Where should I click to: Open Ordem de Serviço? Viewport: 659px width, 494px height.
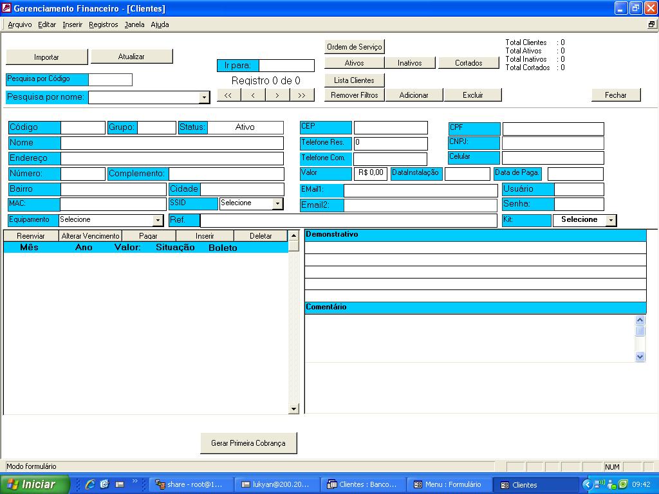click(x=355, y=46)
